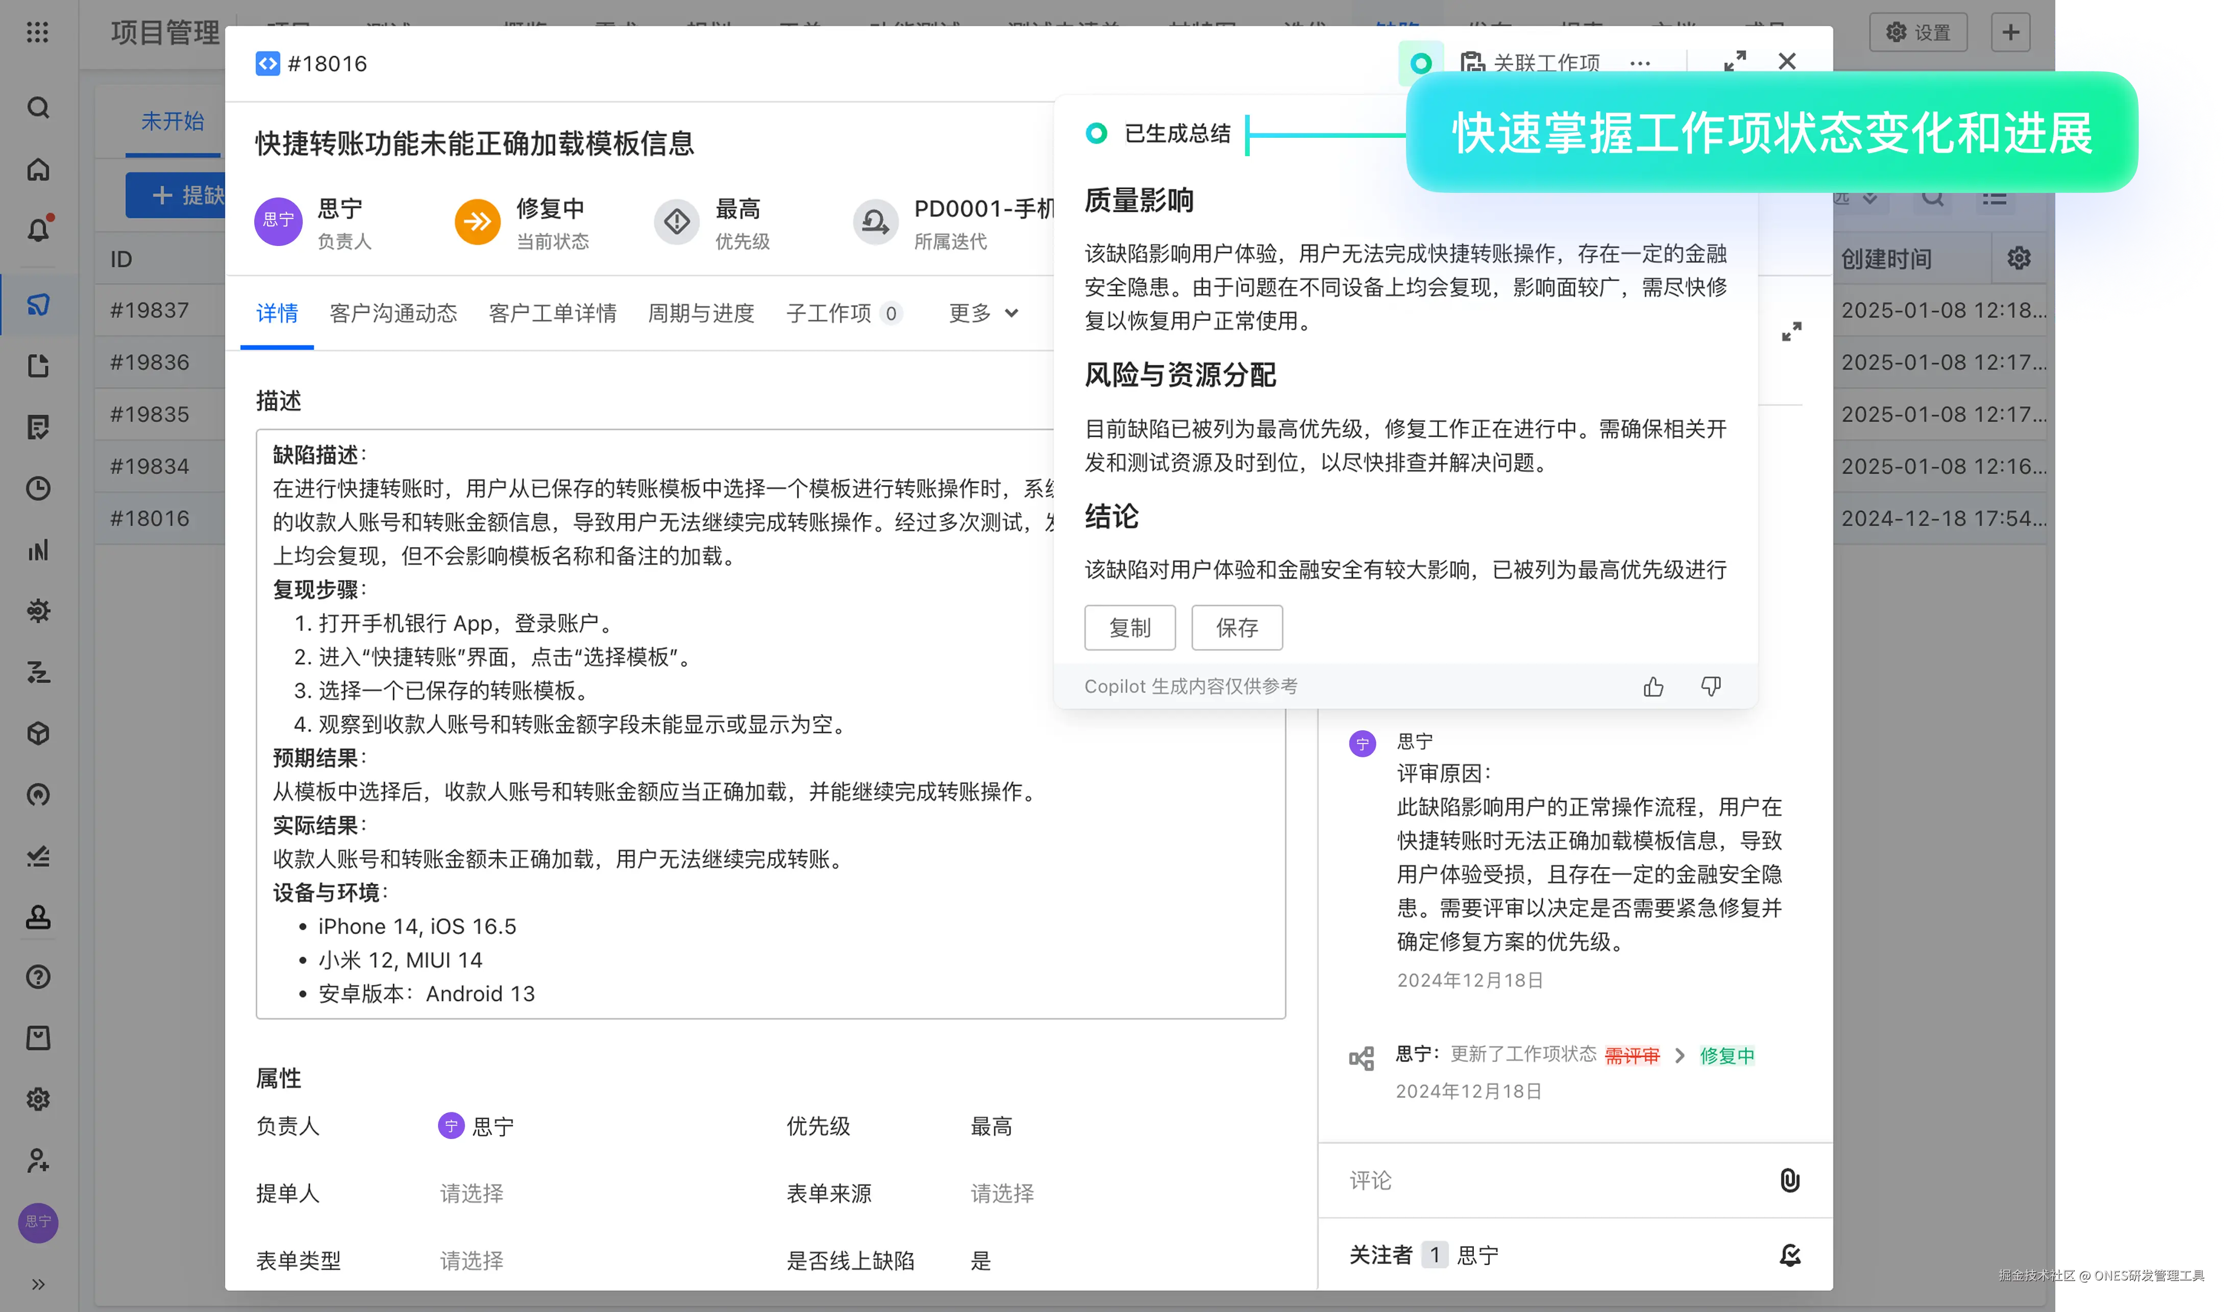
Task: Click the search icon in left sidebar
Action: tap(38, 108)
